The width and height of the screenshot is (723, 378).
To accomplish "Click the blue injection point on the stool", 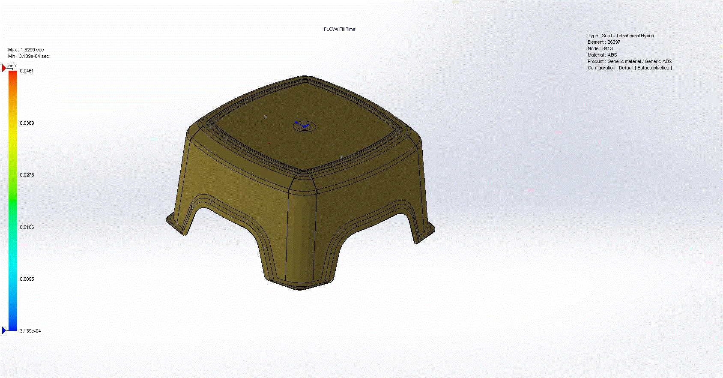I will (x=303, y=126).
